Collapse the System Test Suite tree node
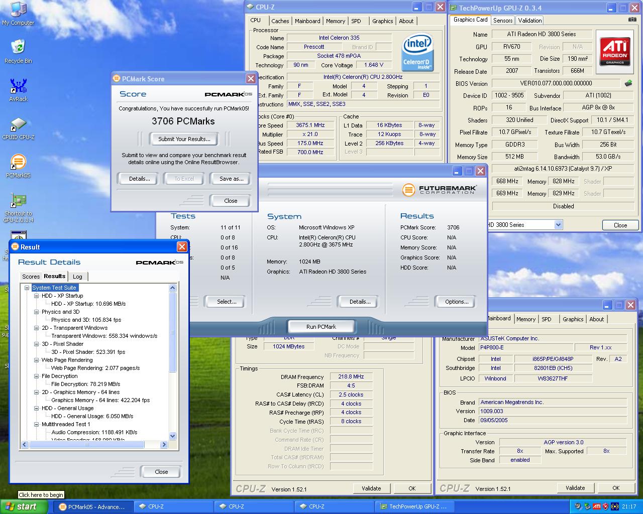643x514 pixels. tap(27, 288)
